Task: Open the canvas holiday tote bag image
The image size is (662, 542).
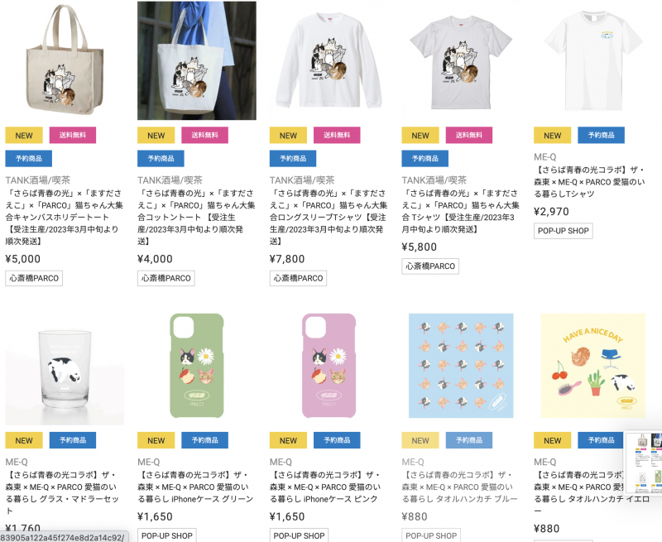Action: tap(65, 60)
